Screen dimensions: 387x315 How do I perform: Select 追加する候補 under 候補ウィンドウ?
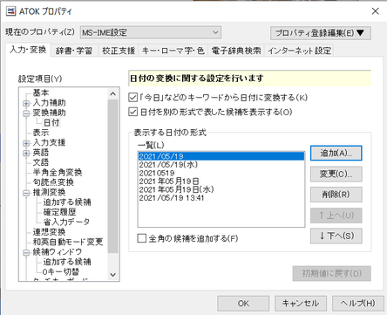click(67, 262)
